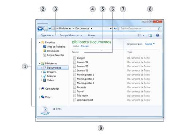The width and height of the screenshot is (181, 134).
Task: Click the Forward navigation button
Action: [46, 28]
